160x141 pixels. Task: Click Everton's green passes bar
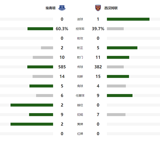(40, 67)
